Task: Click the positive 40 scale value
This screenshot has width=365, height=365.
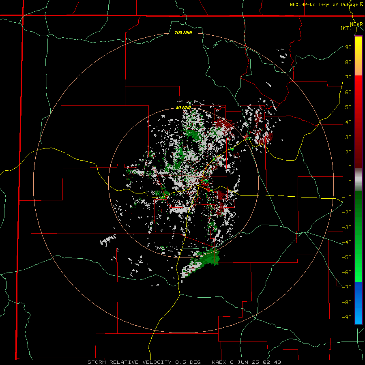Action: click(348, 122)
